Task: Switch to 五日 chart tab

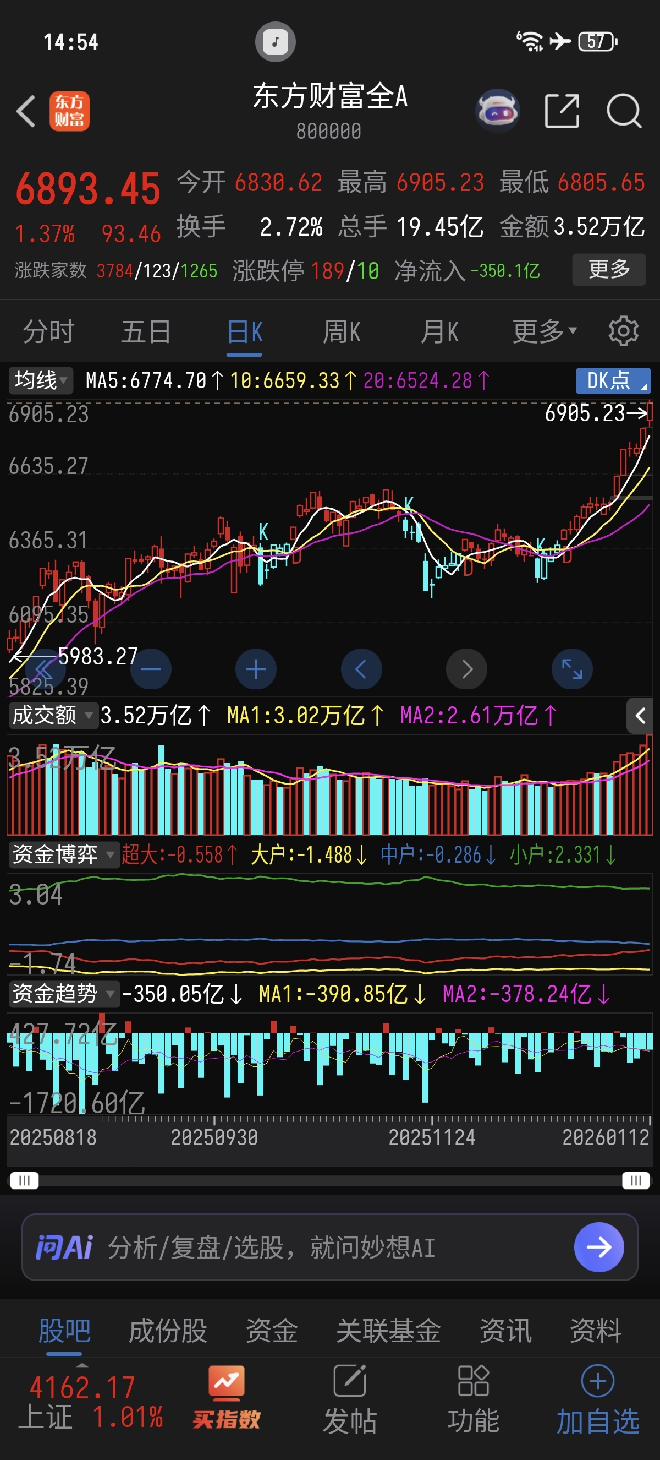Action: [x=146, y=331]
